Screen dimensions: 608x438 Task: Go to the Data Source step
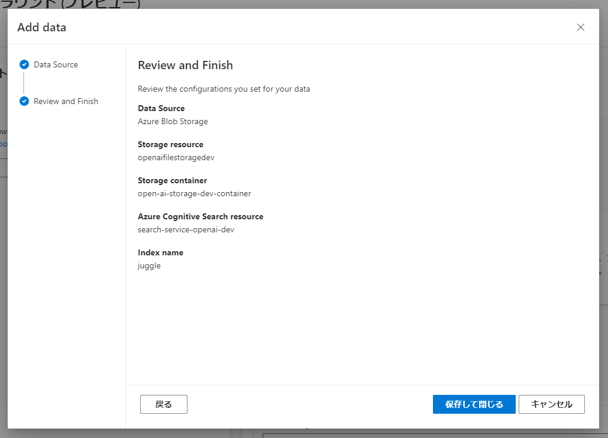[56, 65]
